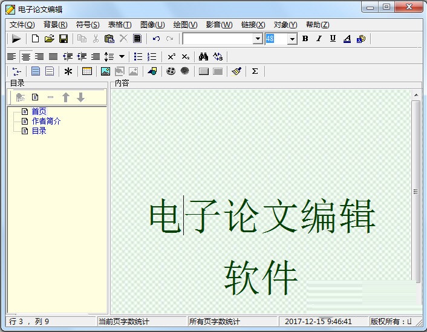427x332 pixels.
Task: Click the plain page layout icon
Action: (x=50, y=71)
